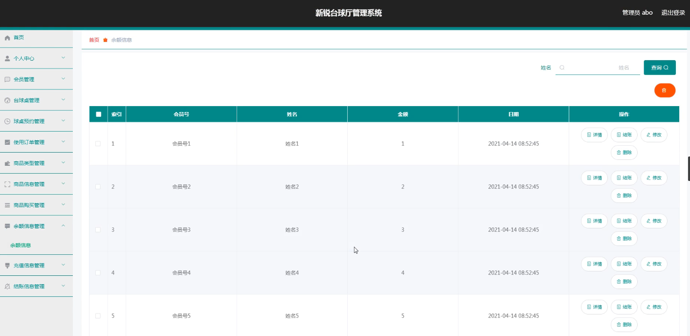Image resolution: width=690 pixels, height=336 pixels.
Task: Open 详情 for row 会员号4
Action: pos(594,264)
